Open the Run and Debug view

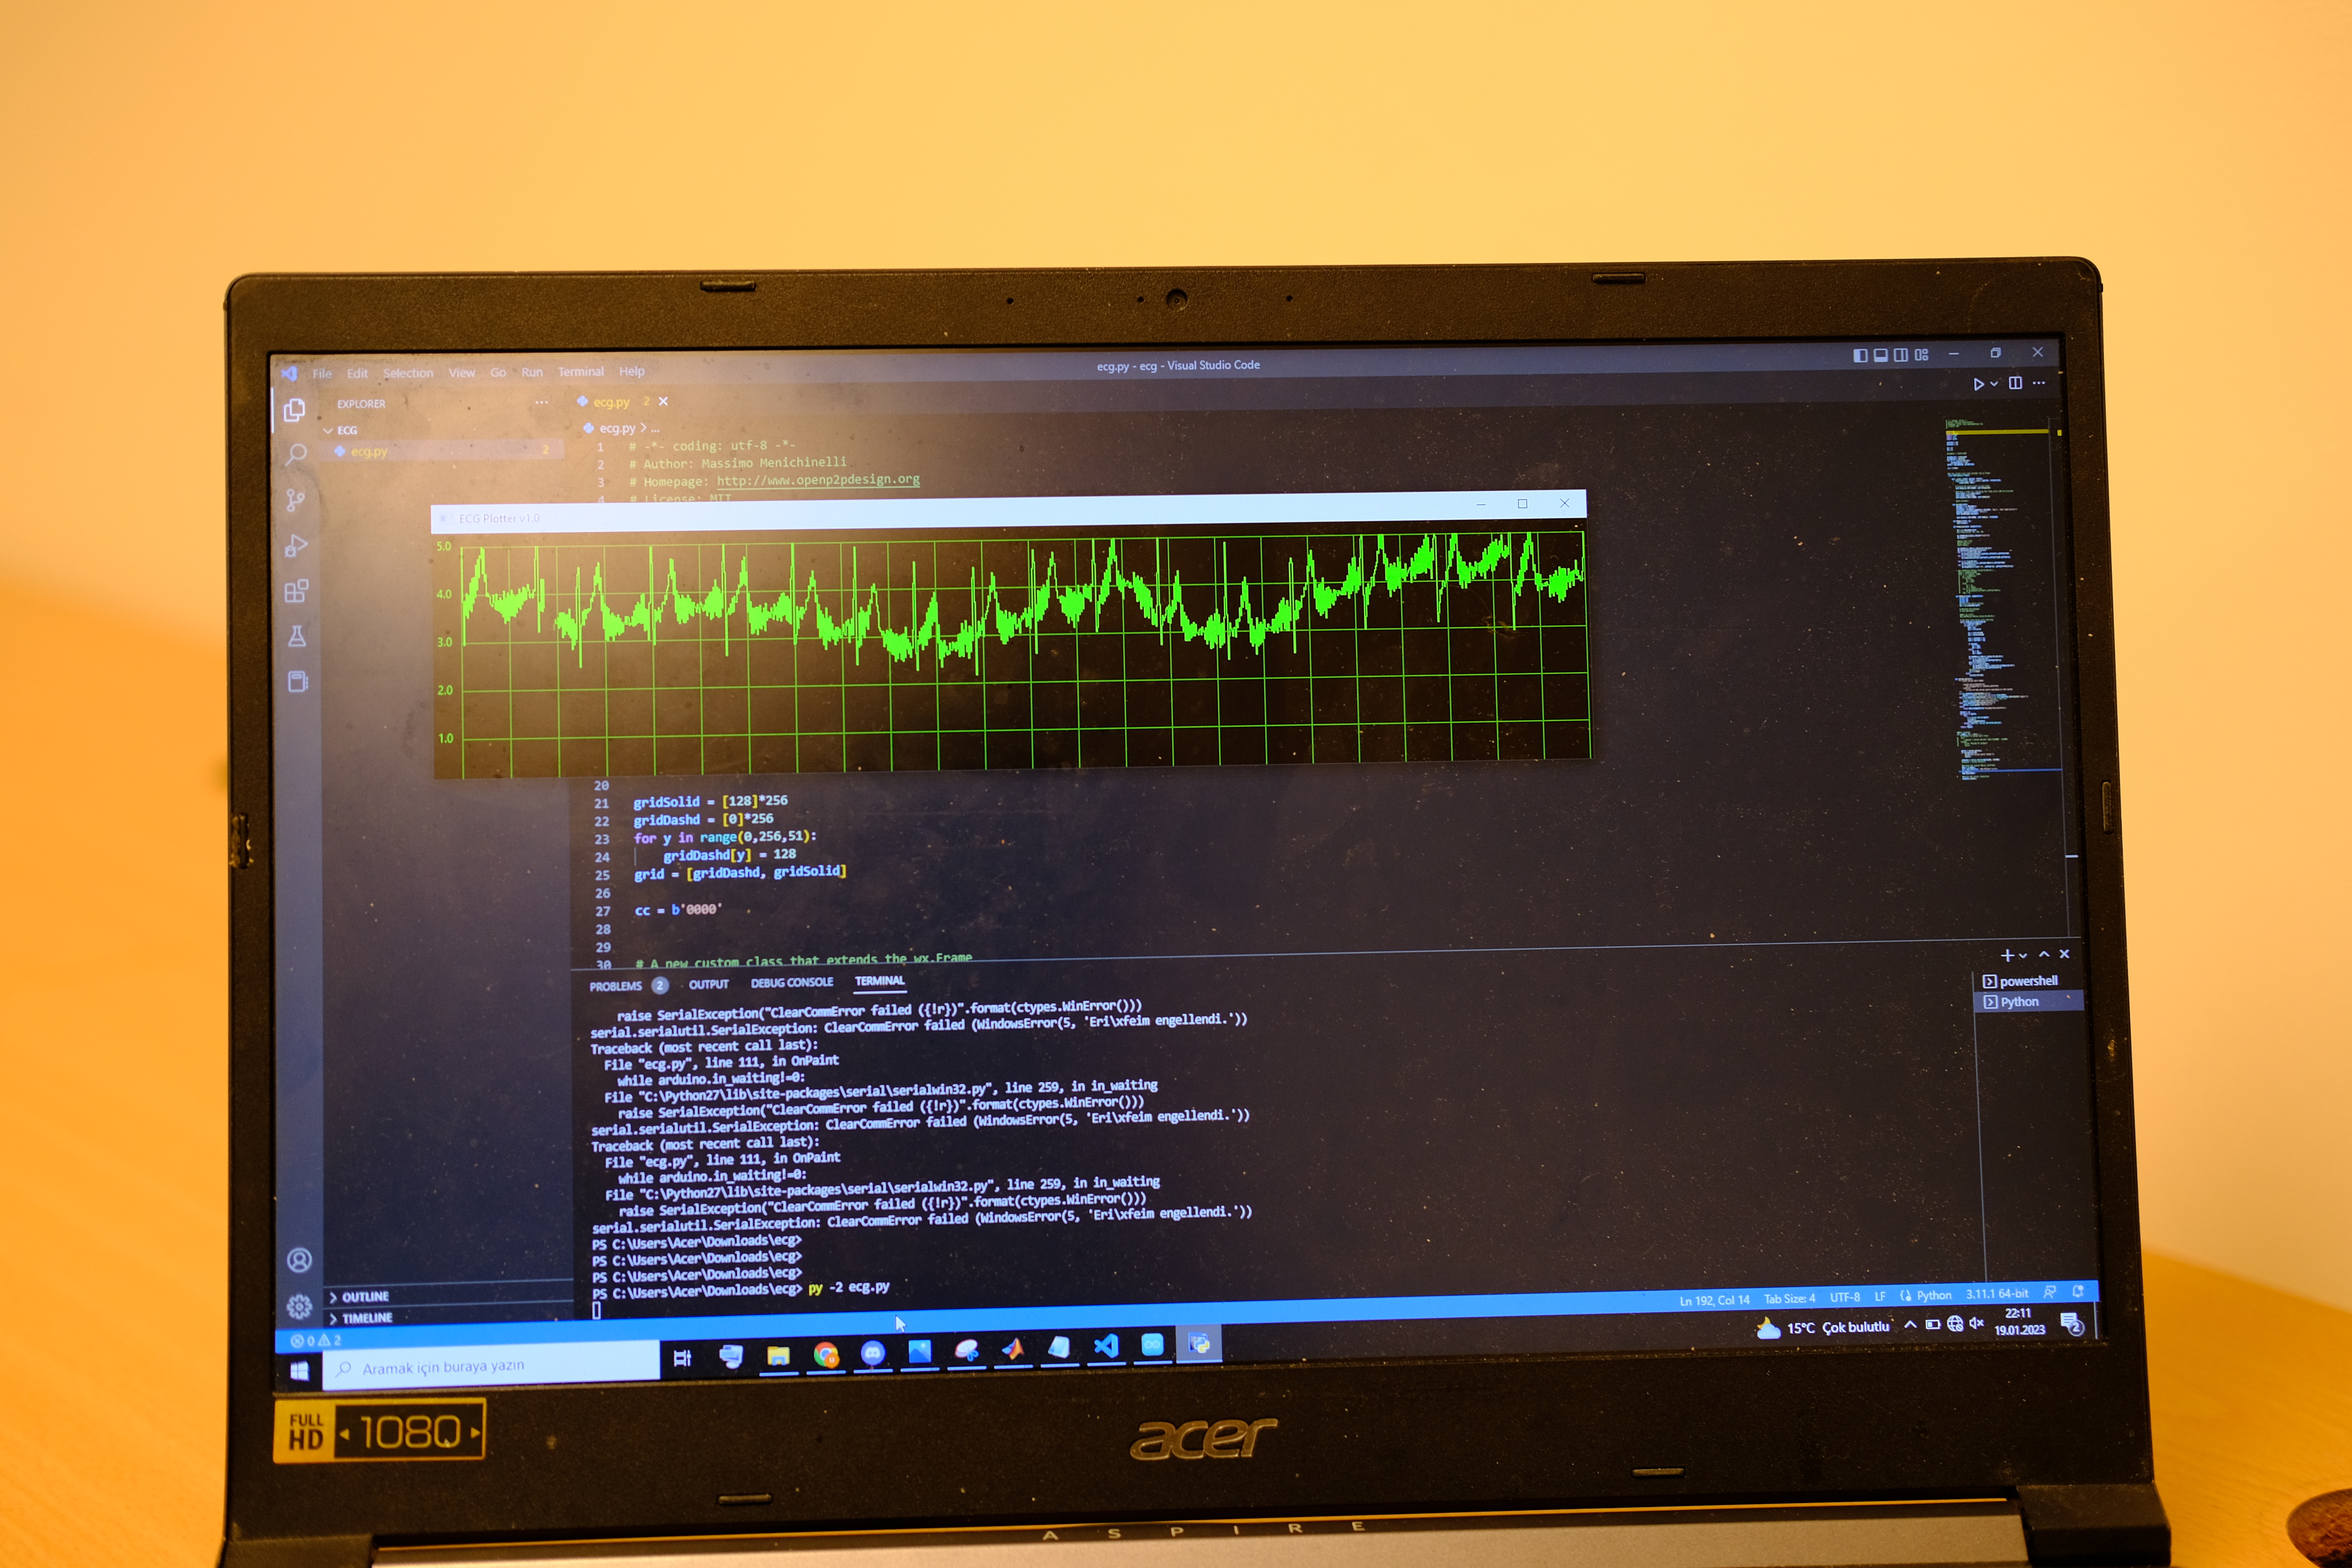(x=296, y=546)
